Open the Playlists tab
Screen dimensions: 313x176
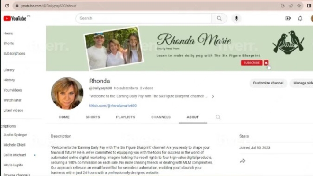(125, 117)
